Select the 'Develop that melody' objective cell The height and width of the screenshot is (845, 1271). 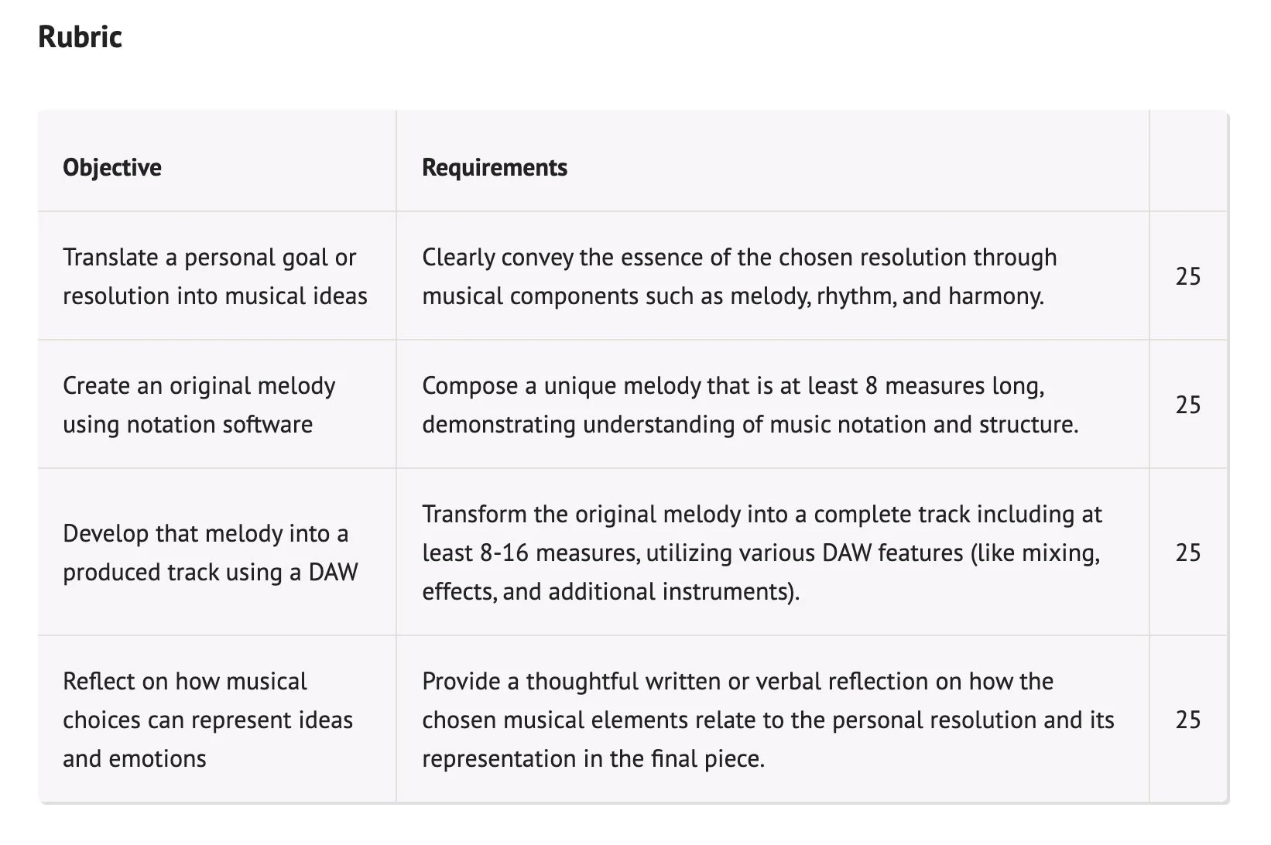[210, 552]
